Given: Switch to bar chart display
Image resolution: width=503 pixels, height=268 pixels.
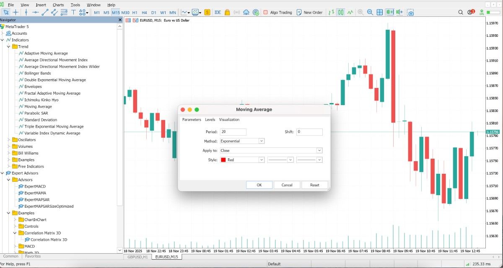Looking at the screenshot, I should [x=332, y=13].
